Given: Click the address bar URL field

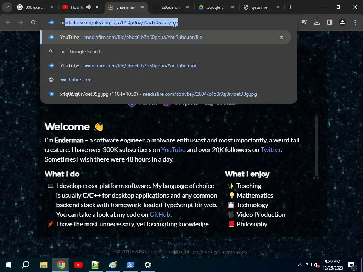Looking at the screenshot, I should [168, 22].
